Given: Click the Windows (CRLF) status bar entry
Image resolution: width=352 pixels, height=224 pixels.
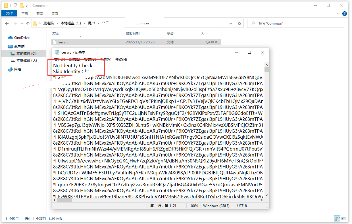Looking at the screenshot, I should coord(216,206).
